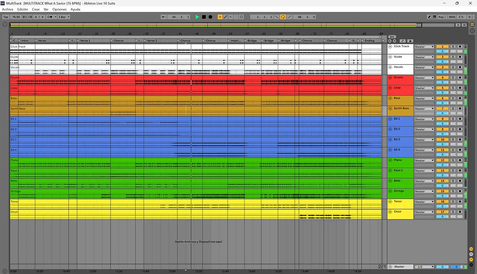Click the Tap tempo button

coord(6,17)
